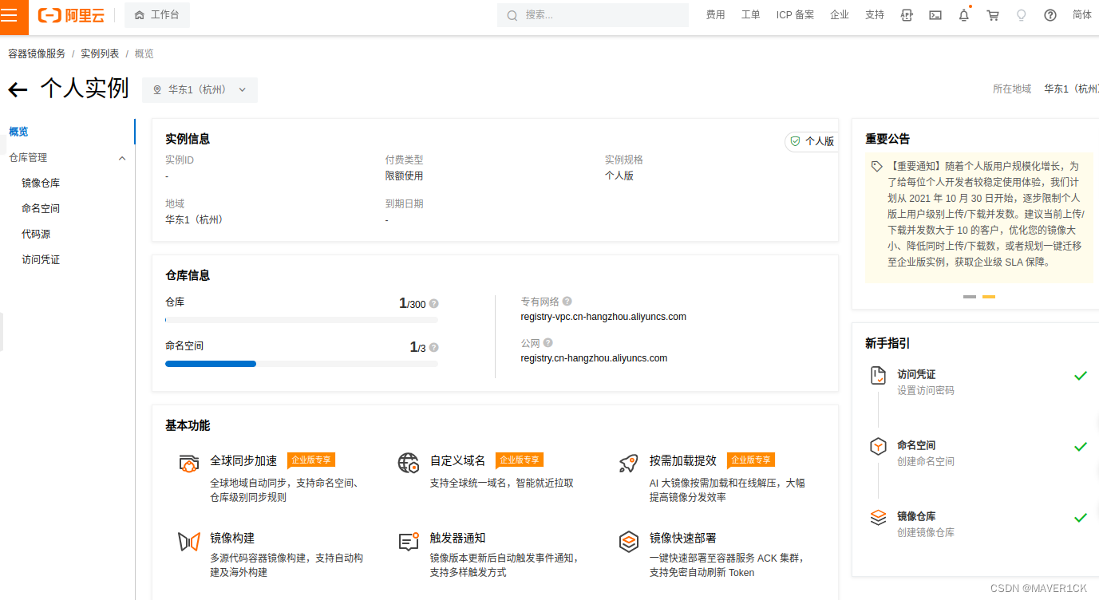Click the 按需加载提效 rocket icon

click(628, 463)
